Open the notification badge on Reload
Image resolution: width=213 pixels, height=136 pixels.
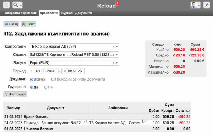pos(117,3)
